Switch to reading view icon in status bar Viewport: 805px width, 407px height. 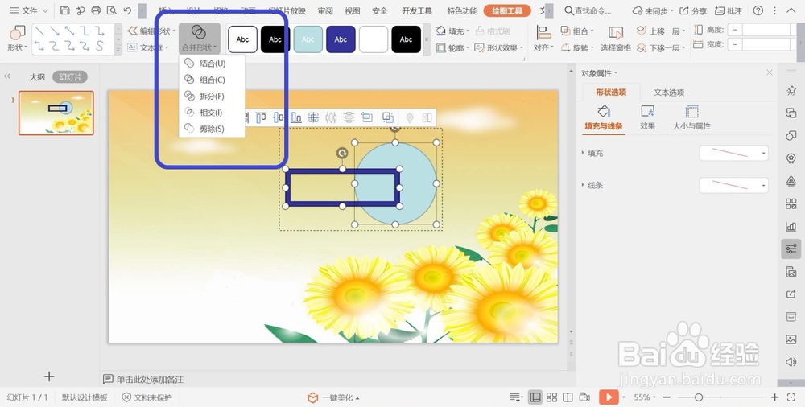[568, 397]
